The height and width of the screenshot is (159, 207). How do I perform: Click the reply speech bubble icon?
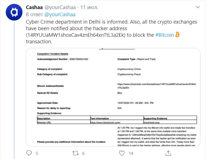pyautogui.click(x=29, y=153)
